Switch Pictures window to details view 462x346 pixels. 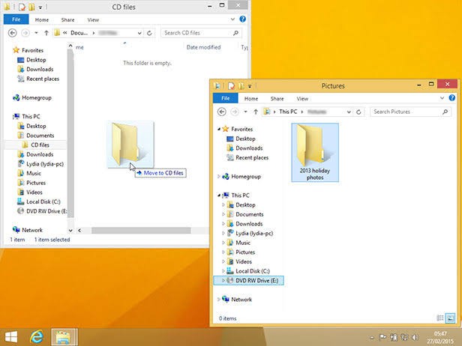pyautogui.click(x=440, y=318)
